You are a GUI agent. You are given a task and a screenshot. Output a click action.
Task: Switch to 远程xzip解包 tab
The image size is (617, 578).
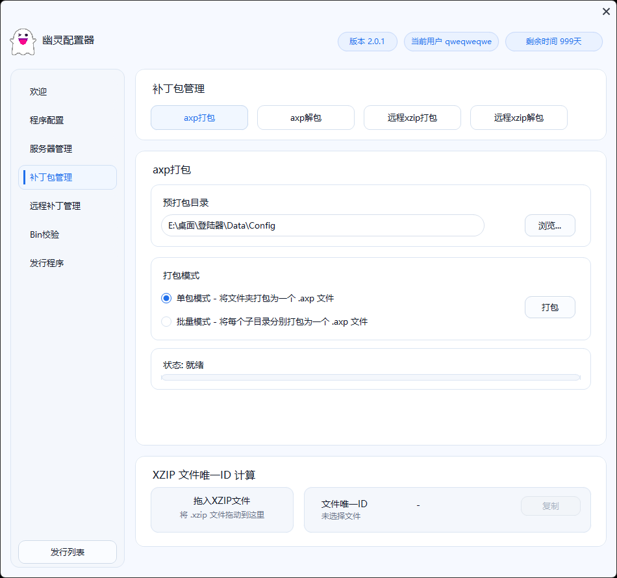click(x=519, y=118)
